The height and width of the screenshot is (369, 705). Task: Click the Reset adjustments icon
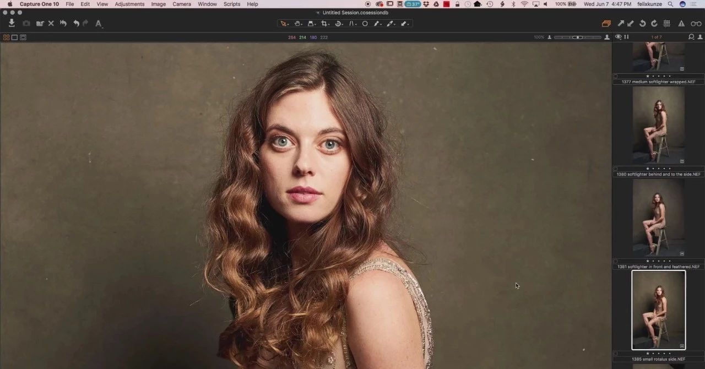[63, 24]
